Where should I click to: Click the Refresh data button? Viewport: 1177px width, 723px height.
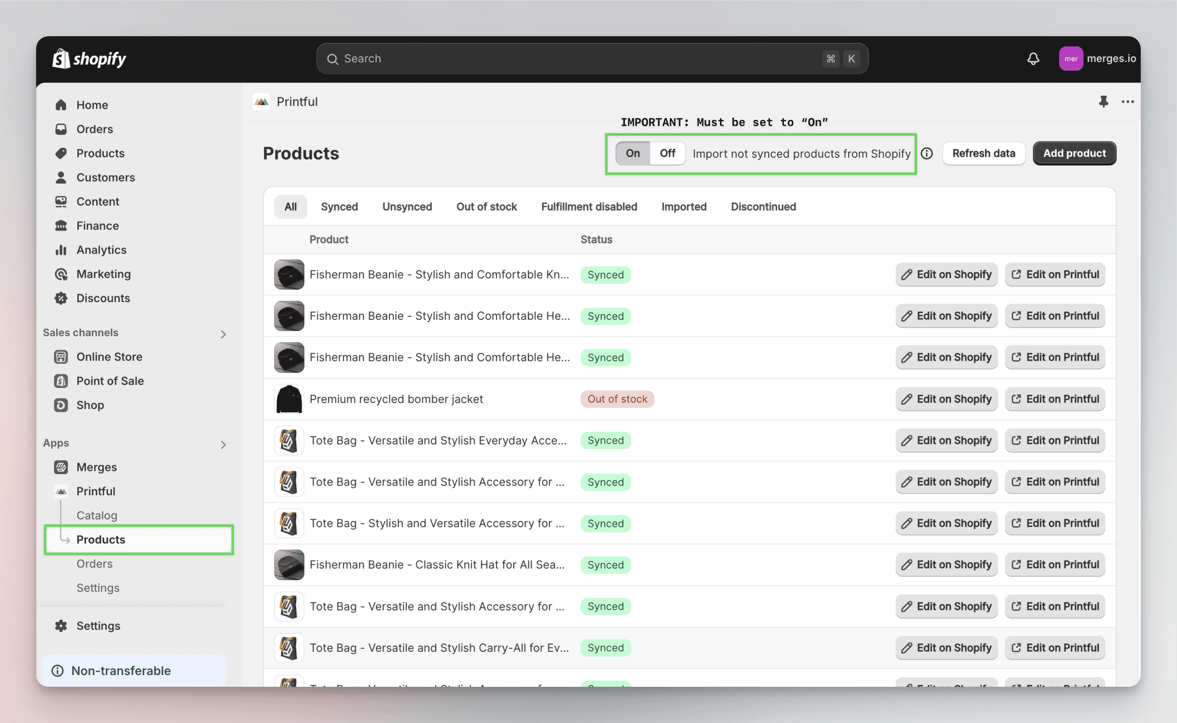[984, 153]
